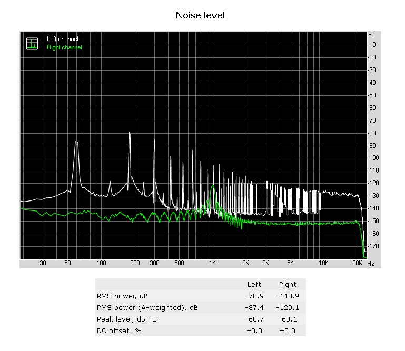Click the '30' frequency axis label
Viewport: 405px width, 351px height.
pyautogui.click(x=43, y=263)
